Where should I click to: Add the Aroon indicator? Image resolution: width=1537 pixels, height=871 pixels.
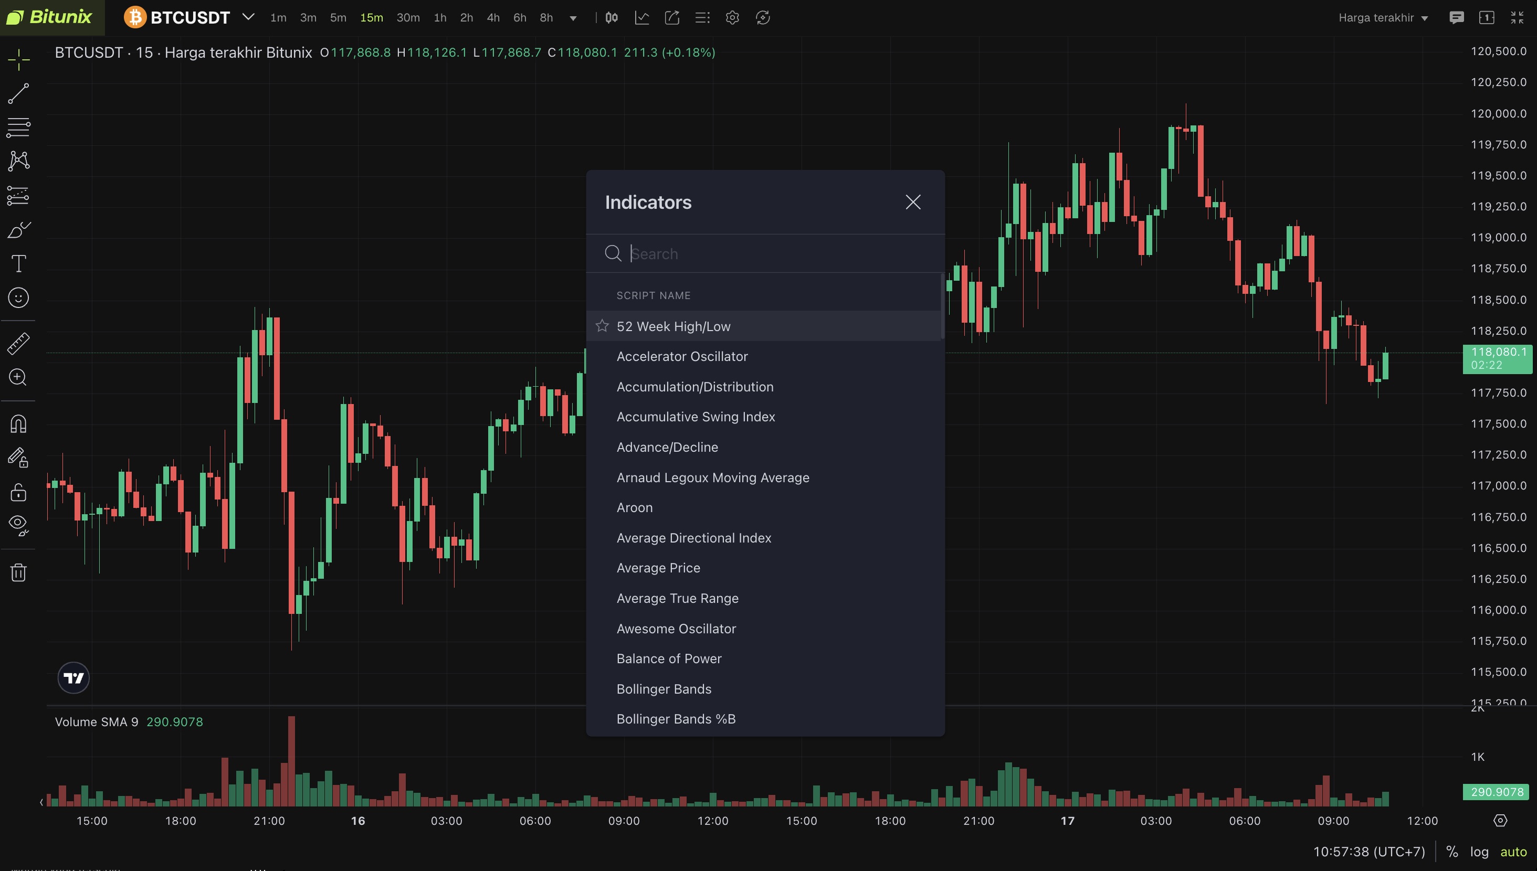coord(763,507)
